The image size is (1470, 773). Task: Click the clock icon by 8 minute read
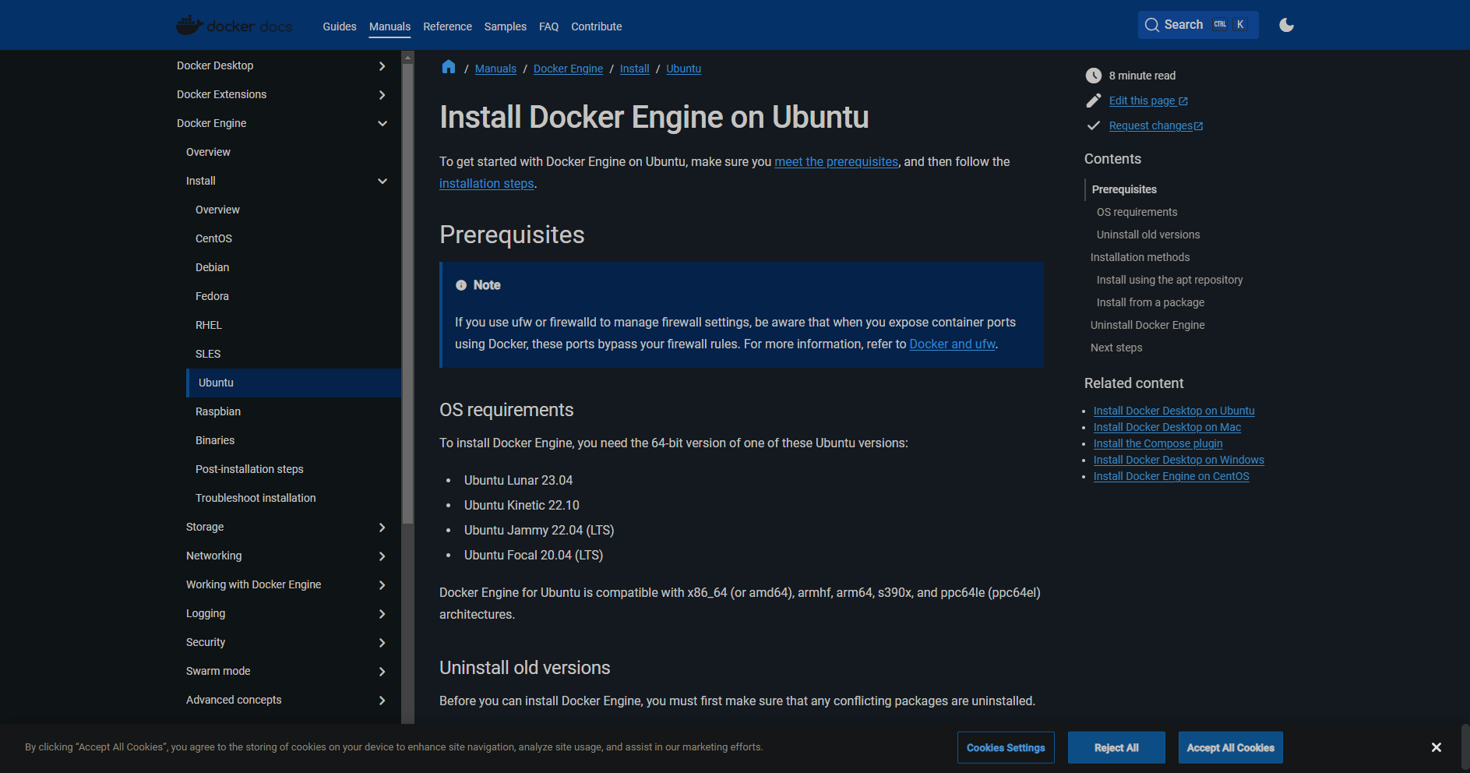[x=1094, y=76]
